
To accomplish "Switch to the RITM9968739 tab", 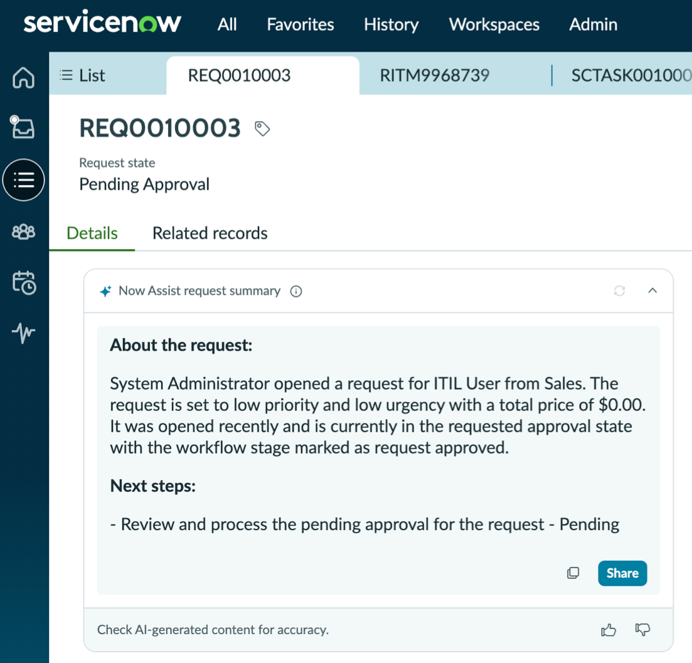I will click(434, 75).
